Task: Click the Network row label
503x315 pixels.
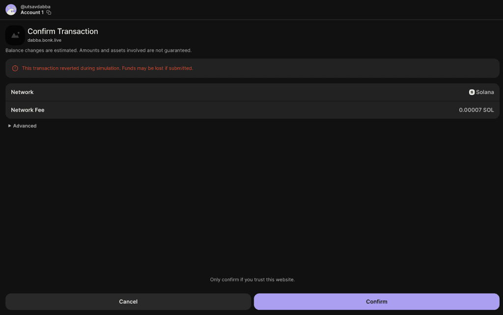Action: [22, 92]
